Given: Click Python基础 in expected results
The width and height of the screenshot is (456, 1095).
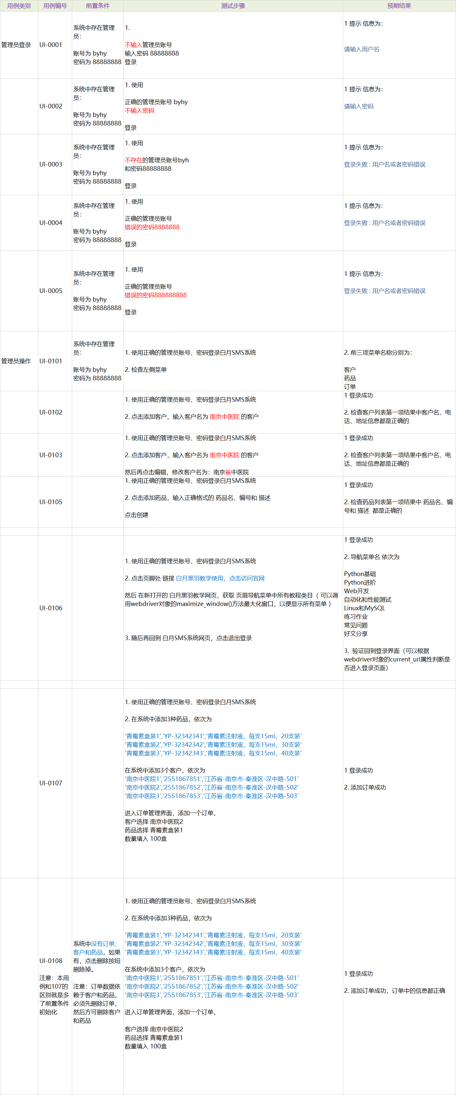Looking at the screenshot, I should pos(360,574).
